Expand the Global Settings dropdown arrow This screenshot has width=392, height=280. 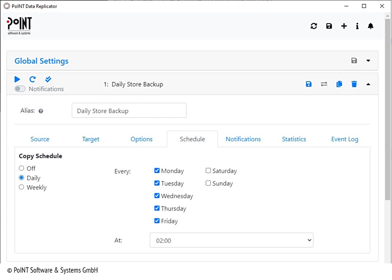[x=368, y=61]
